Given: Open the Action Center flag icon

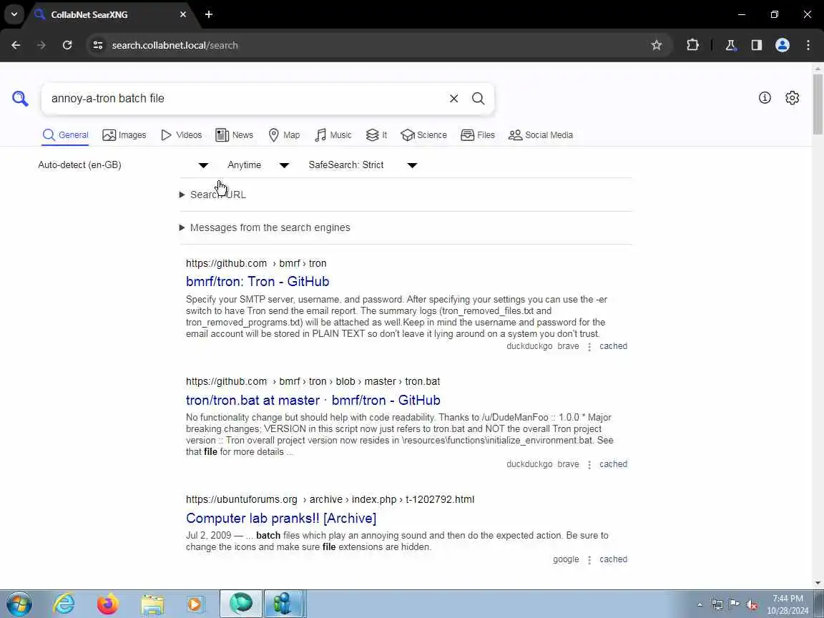Looking at the screenshot, I should click(x=734, y=604).
